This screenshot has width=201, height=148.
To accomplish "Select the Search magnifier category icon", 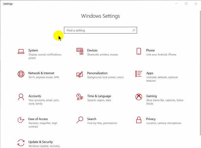I will coord(80,120).
